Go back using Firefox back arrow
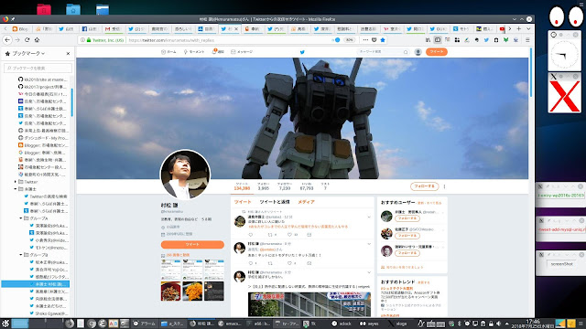This screenshot has height=329, width=586. click(7, 40)
